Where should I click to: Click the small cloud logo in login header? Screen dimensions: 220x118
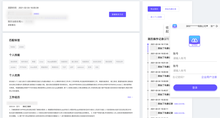tap(175, 26)
